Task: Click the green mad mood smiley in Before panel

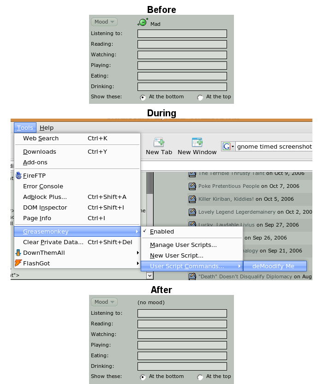Action: (x=143, y=22)
